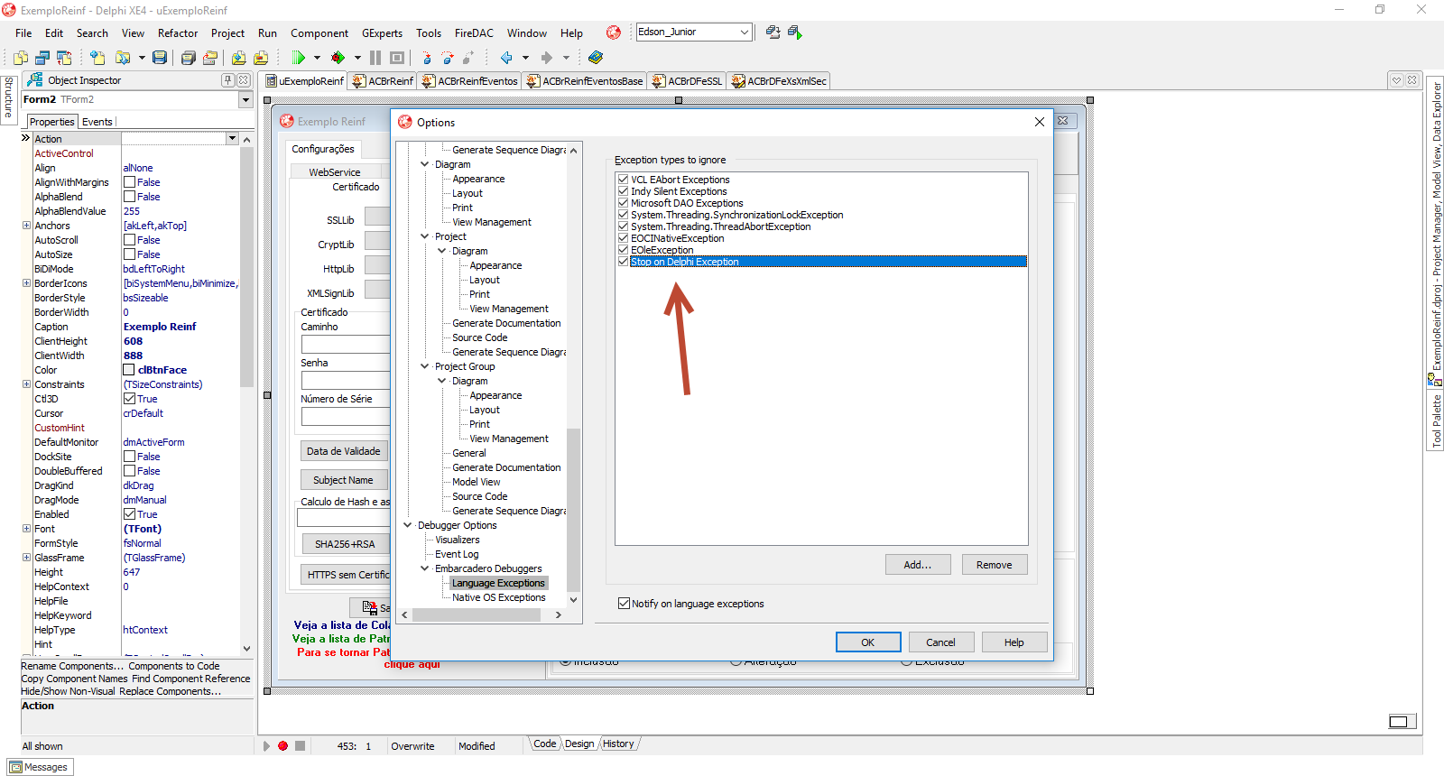The image size is (1444, 776).
Task: Click the Step Over debug icon
Action: click(448, 58)
